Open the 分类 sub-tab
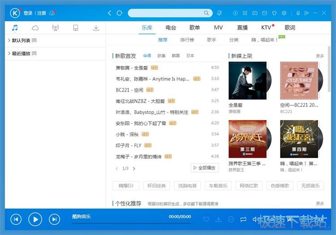 click(234, 40)
